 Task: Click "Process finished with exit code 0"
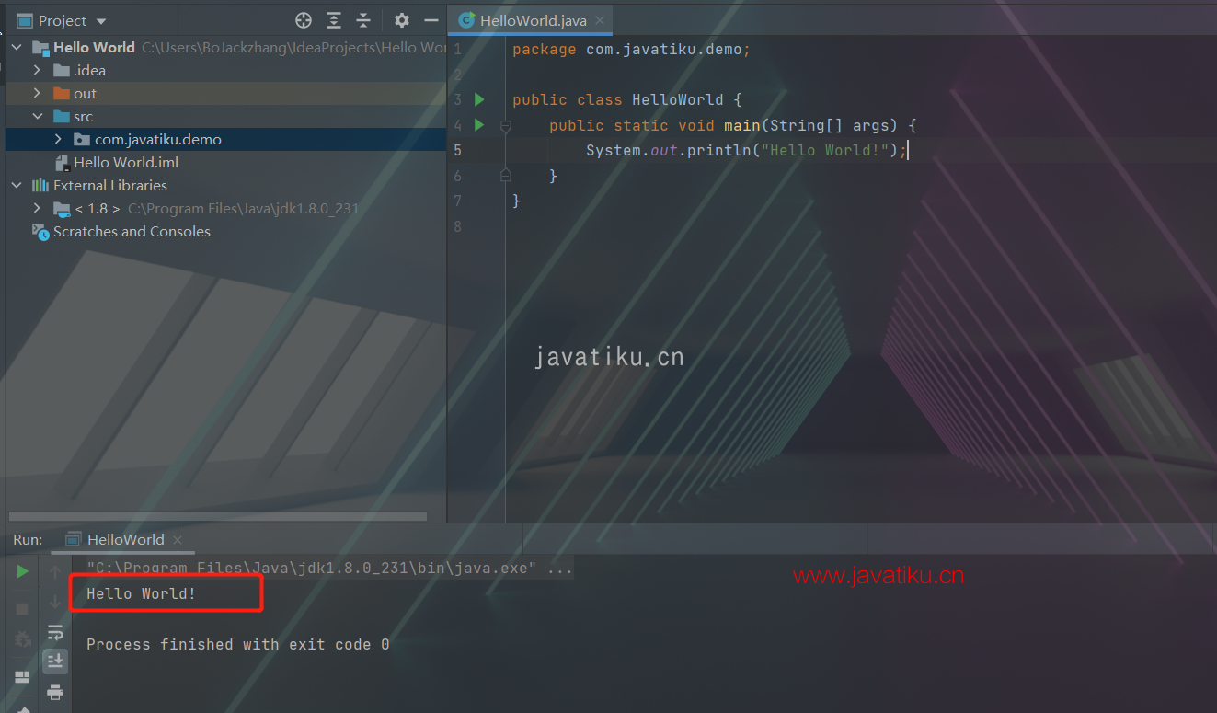pyautogui.click(x=238, y=644)
